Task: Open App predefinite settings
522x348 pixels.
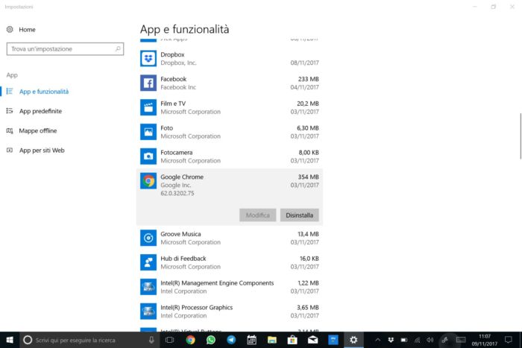Action: tap(40, 111)
